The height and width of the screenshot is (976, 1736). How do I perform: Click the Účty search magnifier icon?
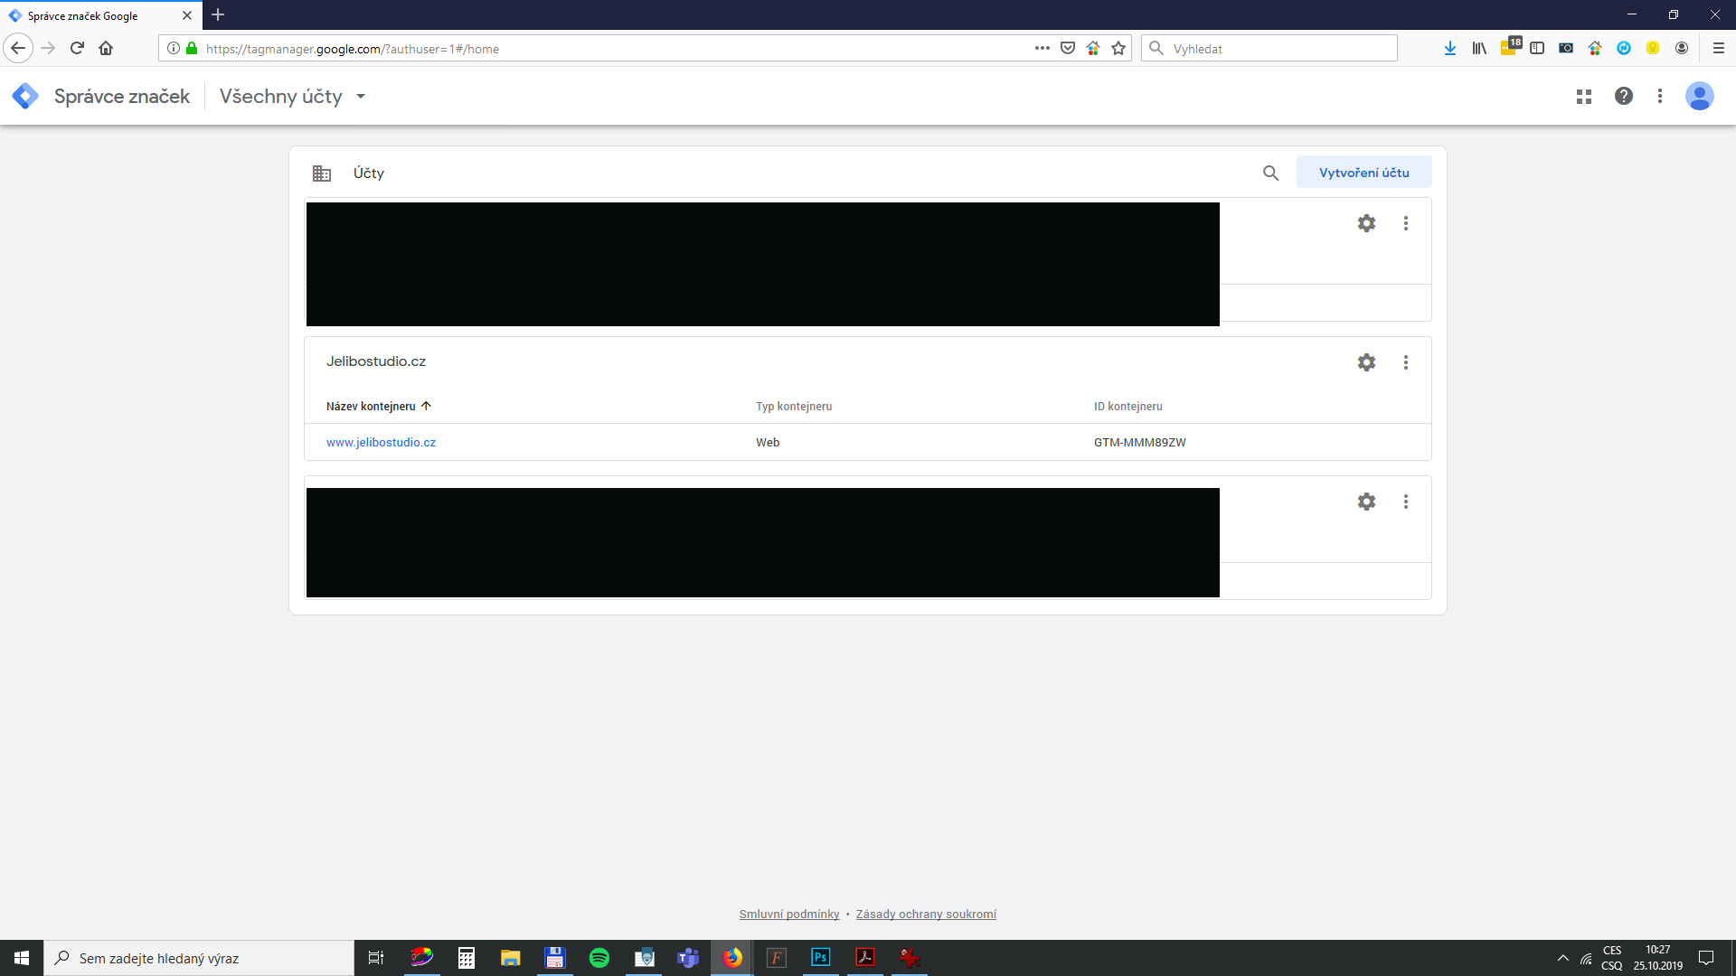1270,173
